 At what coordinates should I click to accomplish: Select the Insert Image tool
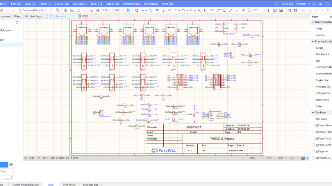point(275,10)
